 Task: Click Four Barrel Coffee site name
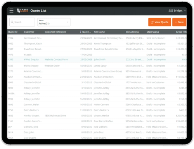click(103, 121)
